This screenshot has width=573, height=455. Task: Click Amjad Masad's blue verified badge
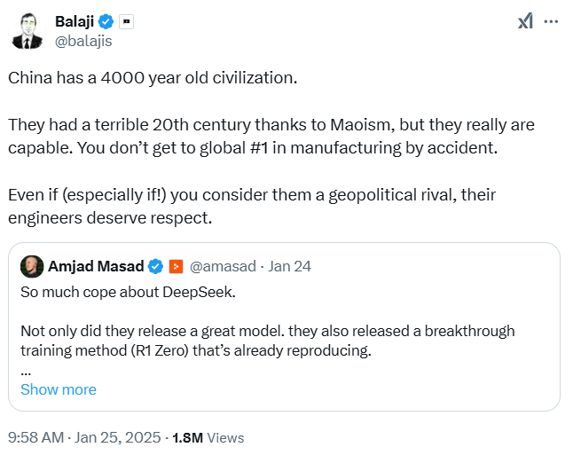[154, 266]
